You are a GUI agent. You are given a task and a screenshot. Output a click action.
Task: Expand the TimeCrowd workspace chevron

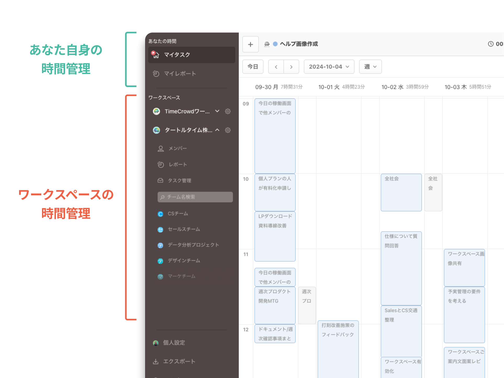pos(217,111)
